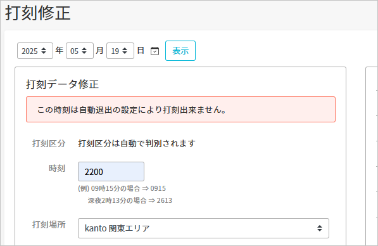This screenshot has width=378, height=246.
Task: Click the 打刻場所 field label
Action: point(49,224)
